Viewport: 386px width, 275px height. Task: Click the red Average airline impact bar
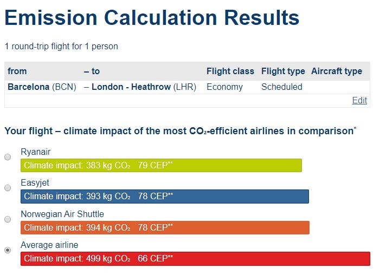[195, 258]
